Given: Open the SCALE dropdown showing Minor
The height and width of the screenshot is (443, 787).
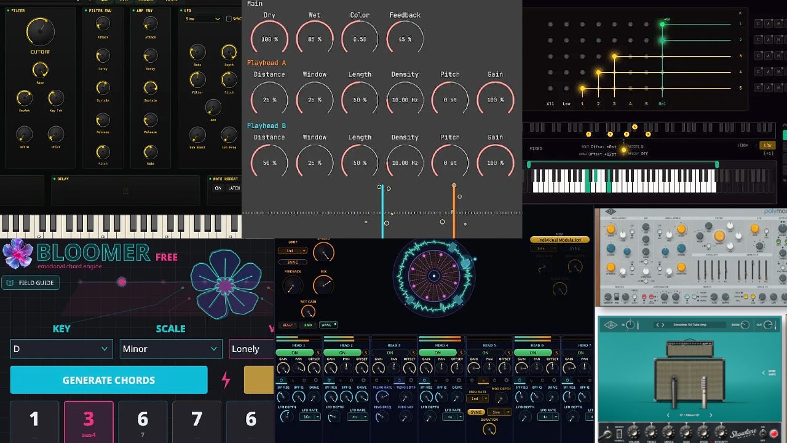Looking at the screenshot, I should click(171, 349).
